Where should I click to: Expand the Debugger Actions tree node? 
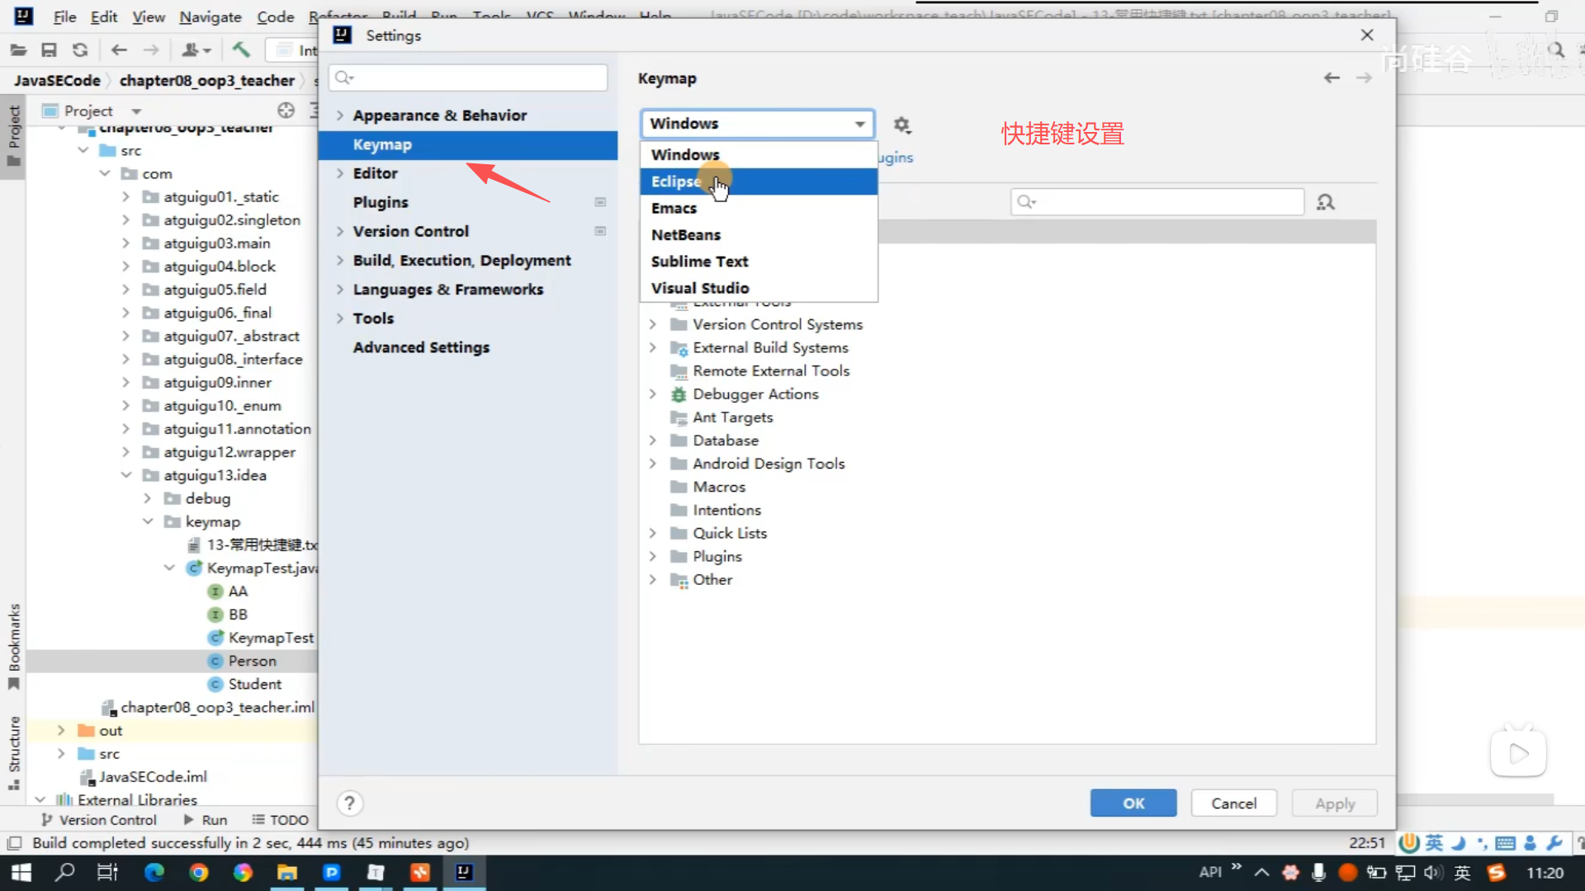[x=652, y=394]
